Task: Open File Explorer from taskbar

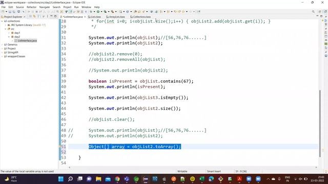Action: point(98,179)
